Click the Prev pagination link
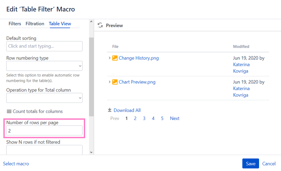Screen dimensions: 281x171 (x=115, y=119)
